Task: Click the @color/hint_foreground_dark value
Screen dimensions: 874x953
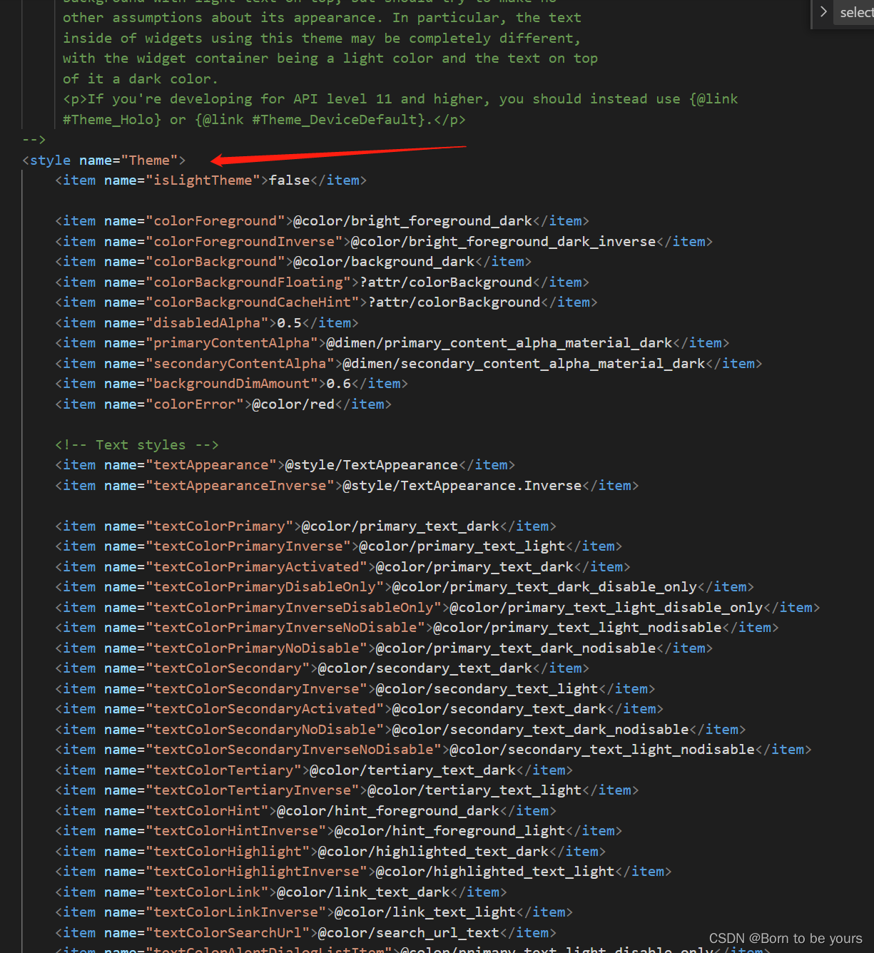Action: tap(388, 811)
